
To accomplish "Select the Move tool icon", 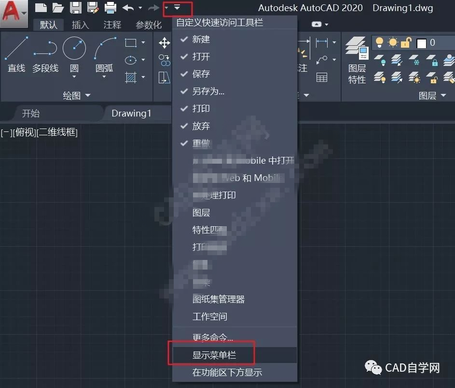I will pyautogui.click(x=164, y=43).
